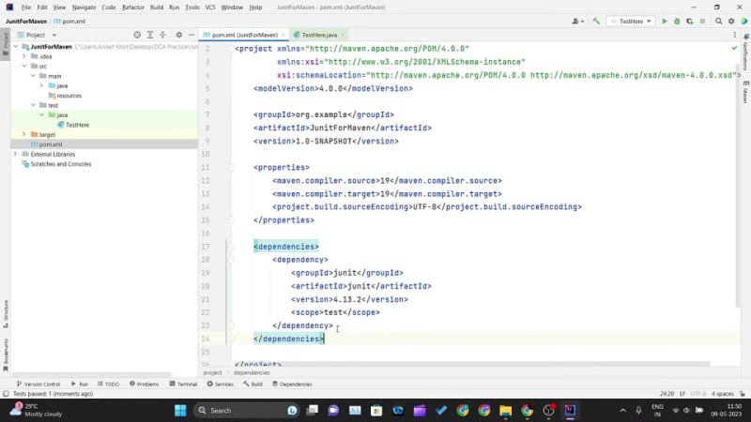Viewport: 751px width, 422px height.
Task: Click the editor vertical scrollbar
Action: [x=738, y=184]
